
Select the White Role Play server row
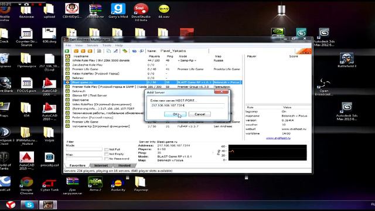point(154,60)
